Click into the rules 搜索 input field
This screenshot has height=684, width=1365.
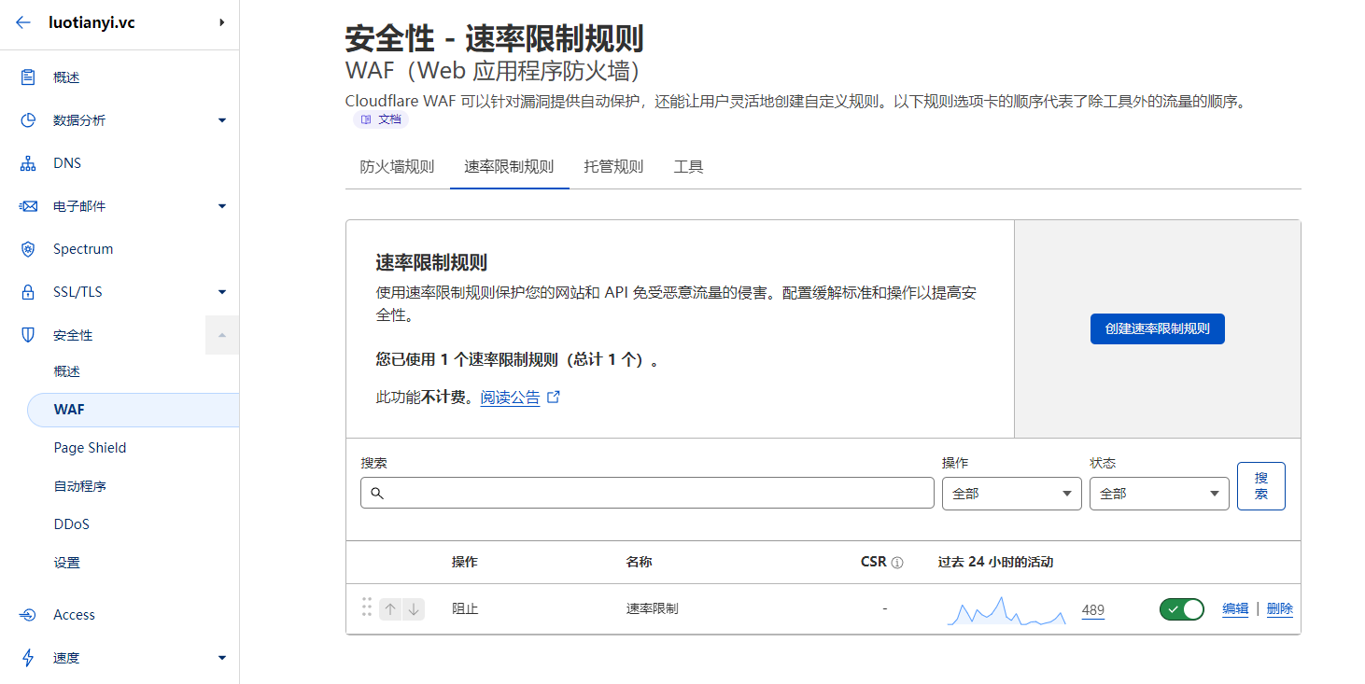(x=647, y=494)
